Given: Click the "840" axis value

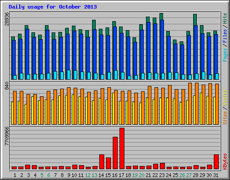Looking at the screenshot, I should coord(7,86).
